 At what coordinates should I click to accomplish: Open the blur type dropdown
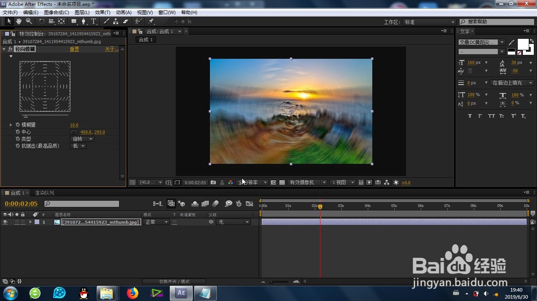[x=82, y=139]
